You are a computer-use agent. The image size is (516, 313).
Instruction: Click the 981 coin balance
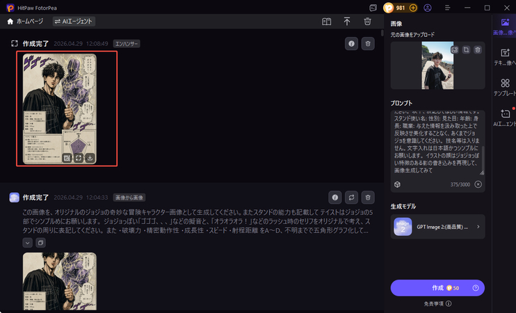[401, 8]
